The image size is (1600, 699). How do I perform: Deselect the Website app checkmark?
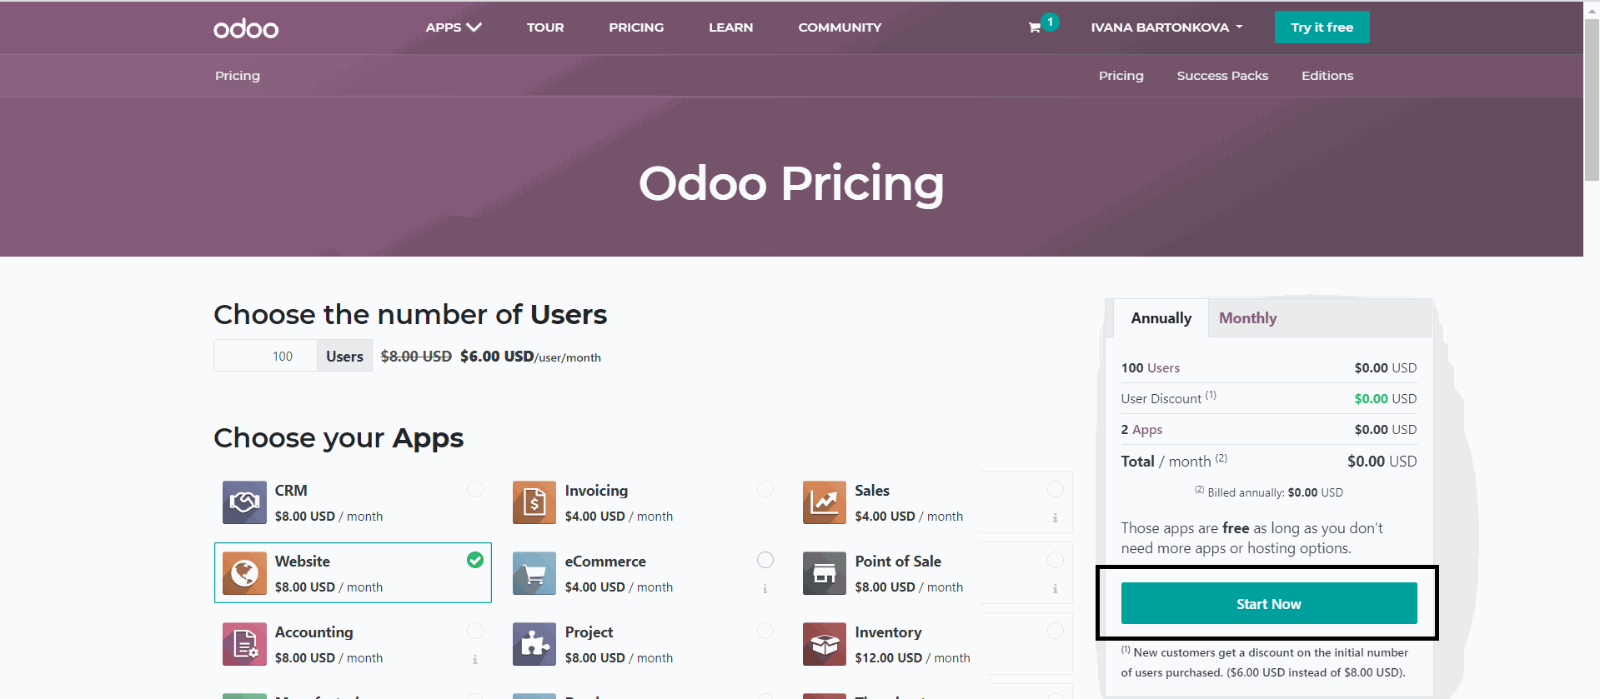coord(474,560)
